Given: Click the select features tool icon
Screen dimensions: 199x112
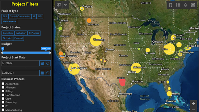Looking at the screenshot, I should coord(59,5).
